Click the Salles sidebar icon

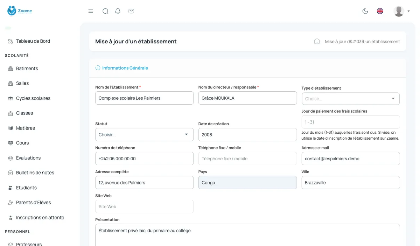click(x=10, y=83)
